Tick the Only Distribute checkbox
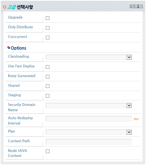Image resolution: width=146 pixels, height=165 pixels. tap(47, 28)
